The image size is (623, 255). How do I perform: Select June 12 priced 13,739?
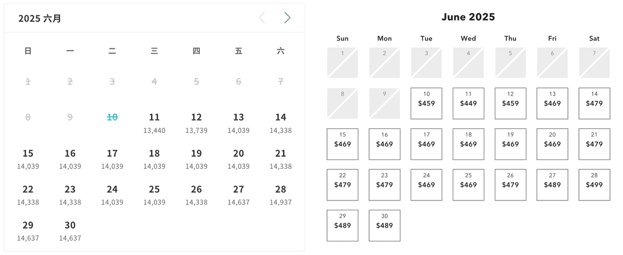tap(196, 123)
